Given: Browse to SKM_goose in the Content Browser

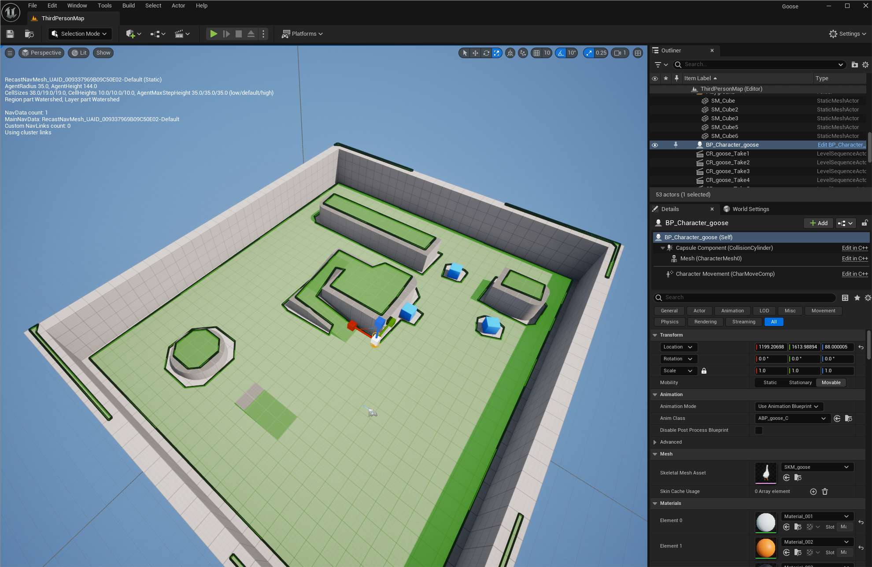Looking at the screenshot, I should (x=798, y=478).
